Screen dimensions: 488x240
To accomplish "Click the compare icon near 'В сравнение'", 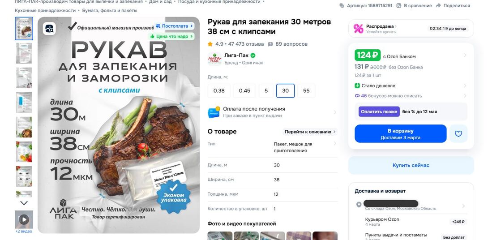I will (x=399, y=6).
